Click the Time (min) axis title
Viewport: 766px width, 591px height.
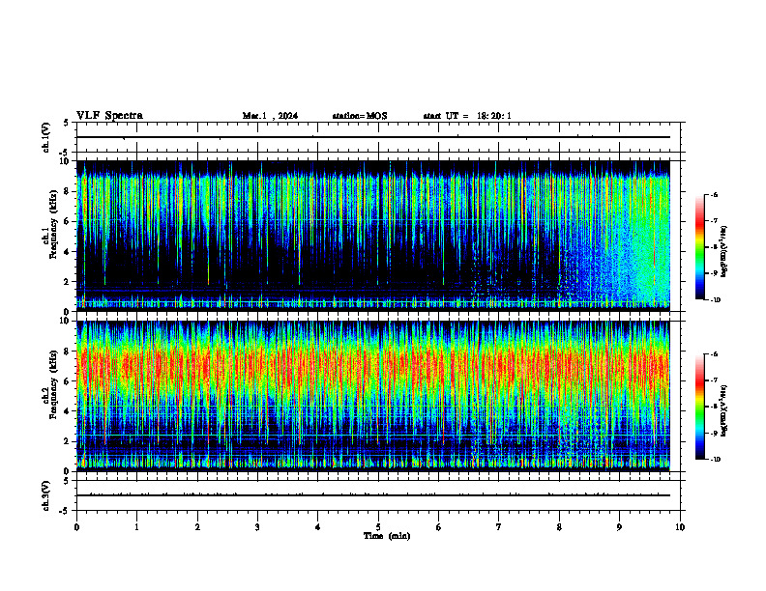pyautogui.click(x=387, y=536)
